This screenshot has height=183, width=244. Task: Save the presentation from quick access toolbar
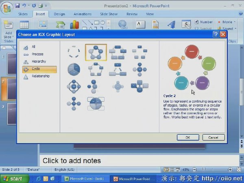click(x=17, y=6)
